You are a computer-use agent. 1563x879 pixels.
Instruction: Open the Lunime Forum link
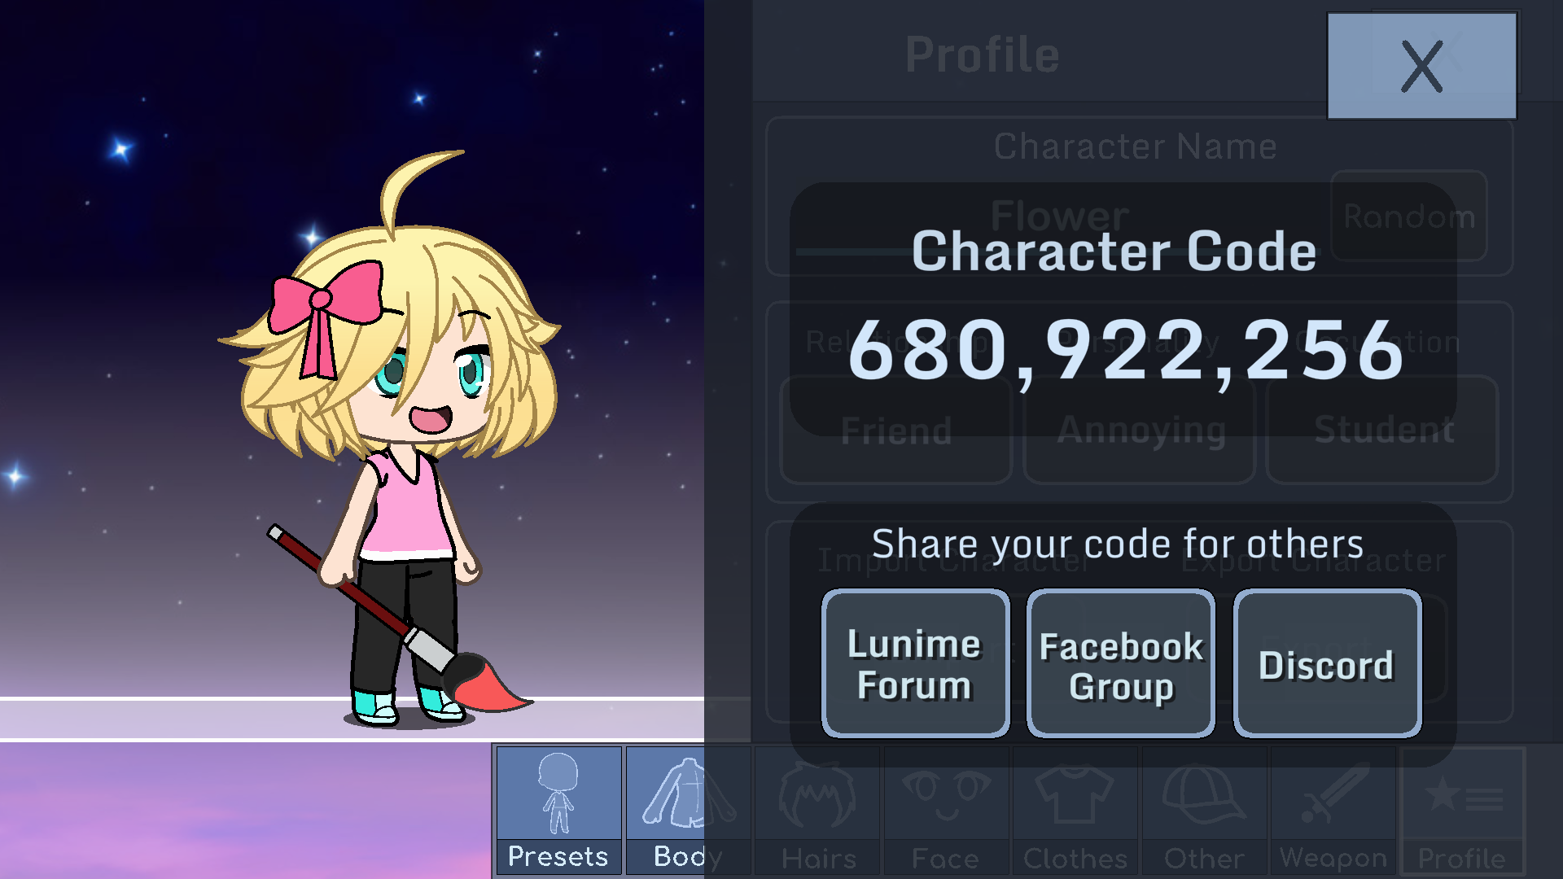pyautogui.click(x=915, y=663)
